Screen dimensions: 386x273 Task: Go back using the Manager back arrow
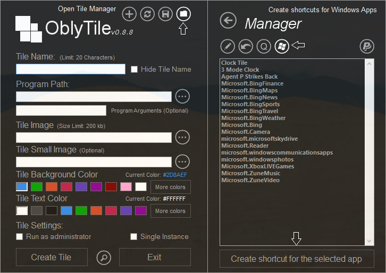tap(228, 21)
